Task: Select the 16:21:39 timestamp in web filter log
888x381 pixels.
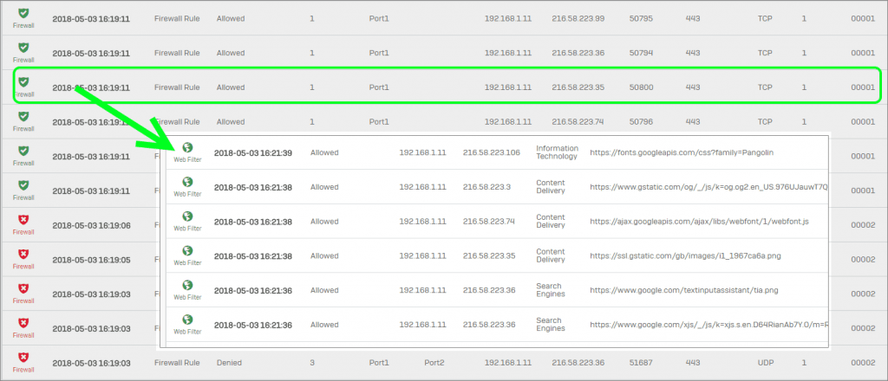Action: click(252, 152)
